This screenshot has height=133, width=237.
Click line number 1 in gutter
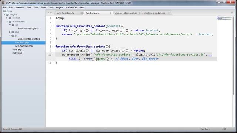coord(50,18)
